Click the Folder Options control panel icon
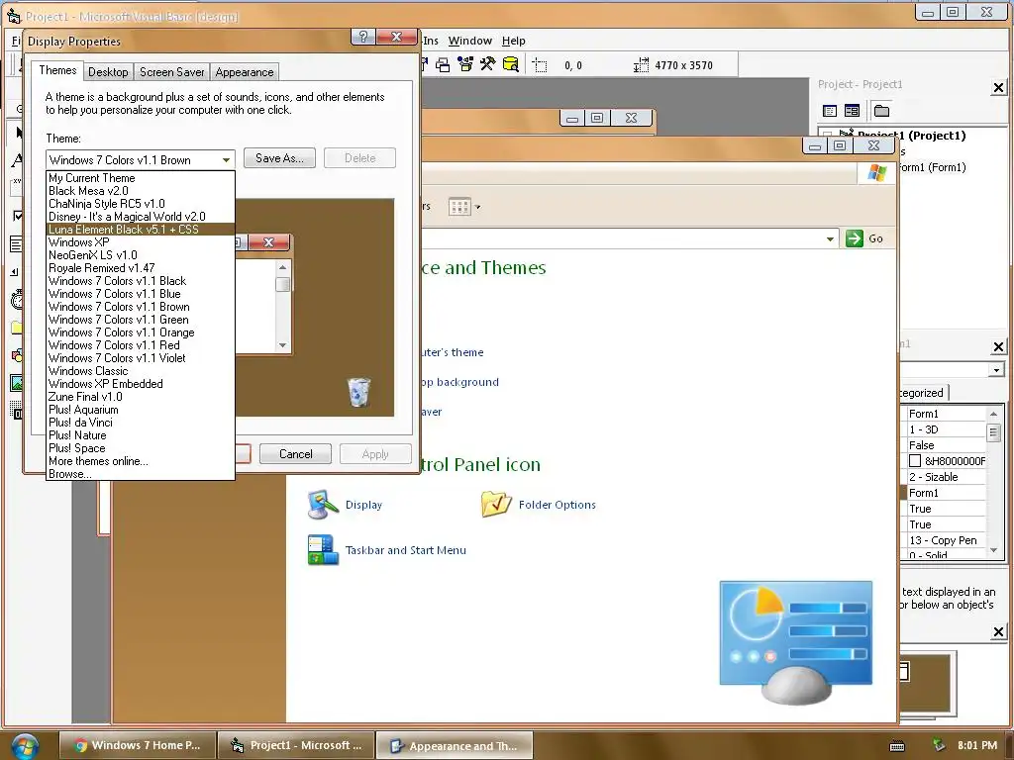Viewport: 1014px width, 760px height. (496, 504)
